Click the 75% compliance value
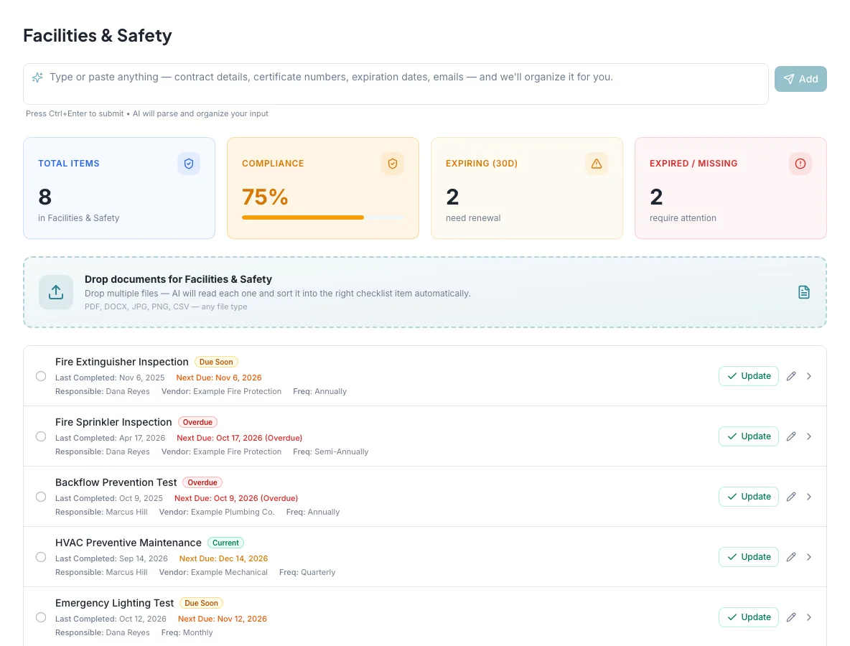Screen dimensions: 850x646 265,197
